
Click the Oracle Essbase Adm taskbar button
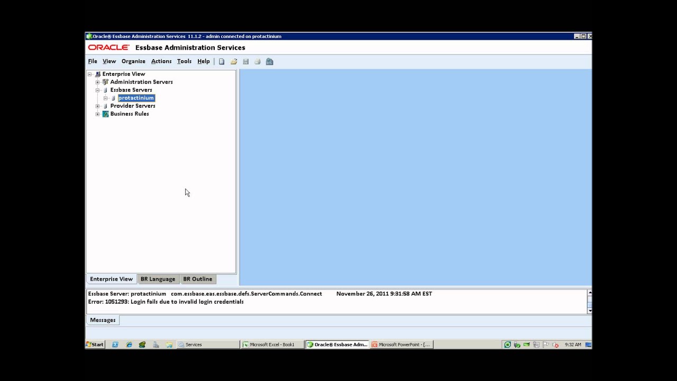(x=337, y=344)
